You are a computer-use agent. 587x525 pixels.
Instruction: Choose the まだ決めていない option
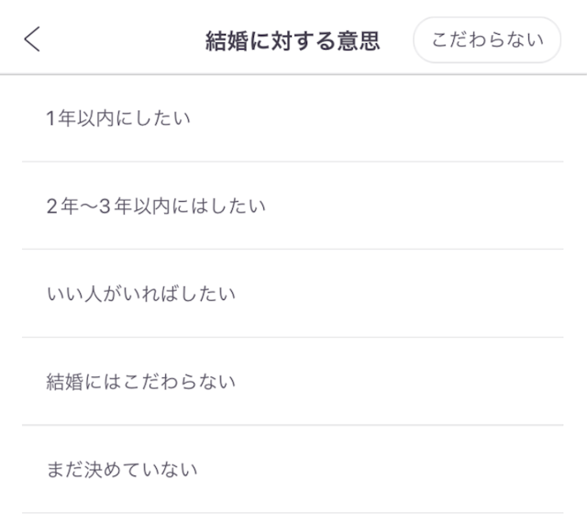(x=293, y=469)
